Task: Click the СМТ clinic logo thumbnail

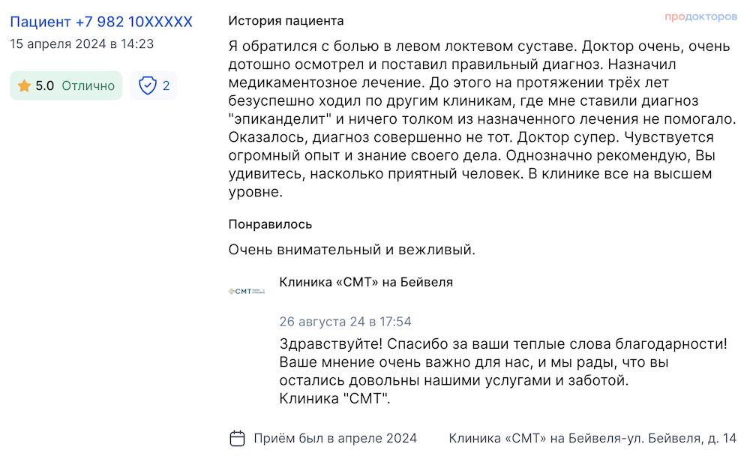Action: click(246, 291)
